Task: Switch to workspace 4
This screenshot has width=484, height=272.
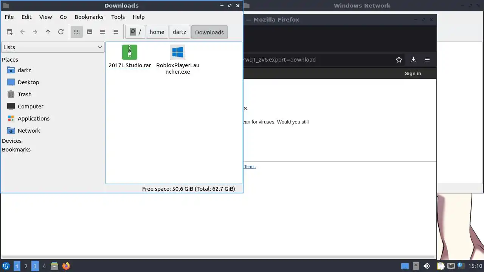Action: click(44, 266)
